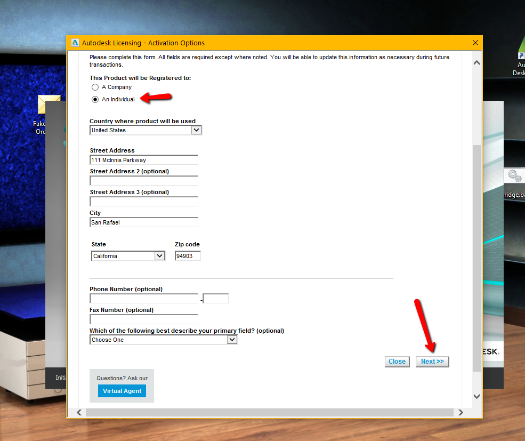Close the Autodesk Licensing dialog window
The height and width of the screenshot is (441, 525).
[x=475, y=43]
